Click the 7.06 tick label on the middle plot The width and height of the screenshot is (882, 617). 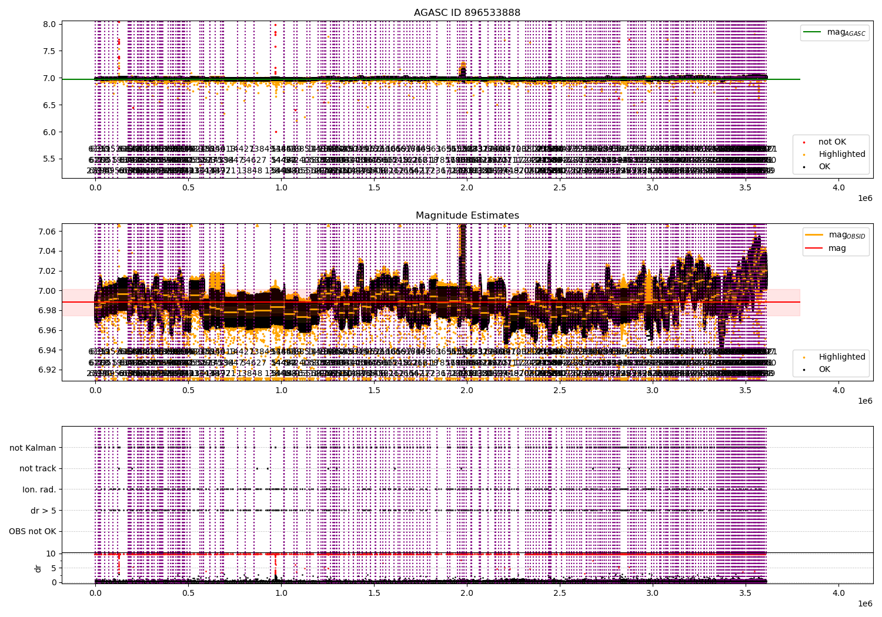[46, 232]
